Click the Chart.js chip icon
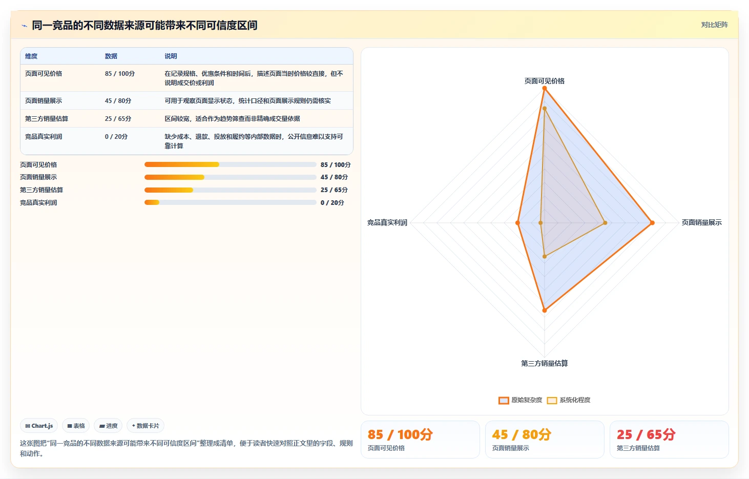 tap(28, 426)
